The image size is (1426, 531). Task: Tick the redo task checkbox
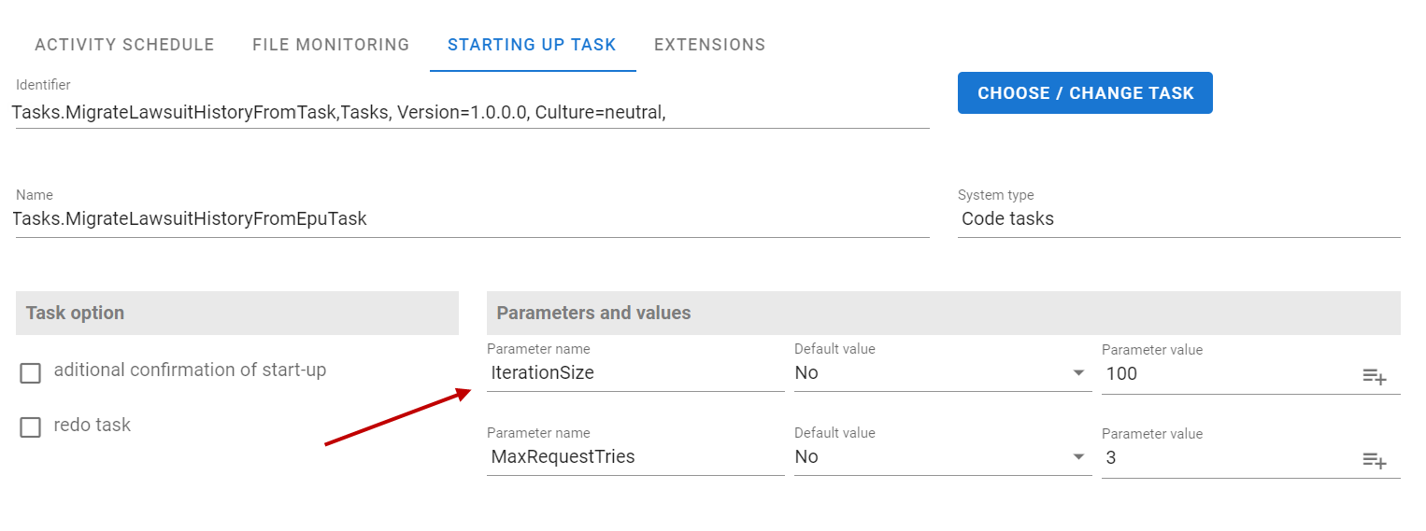coord(31,427)
